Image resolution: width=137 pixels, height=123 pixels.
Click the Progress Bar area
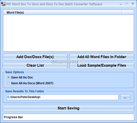(x=68, y=117)
